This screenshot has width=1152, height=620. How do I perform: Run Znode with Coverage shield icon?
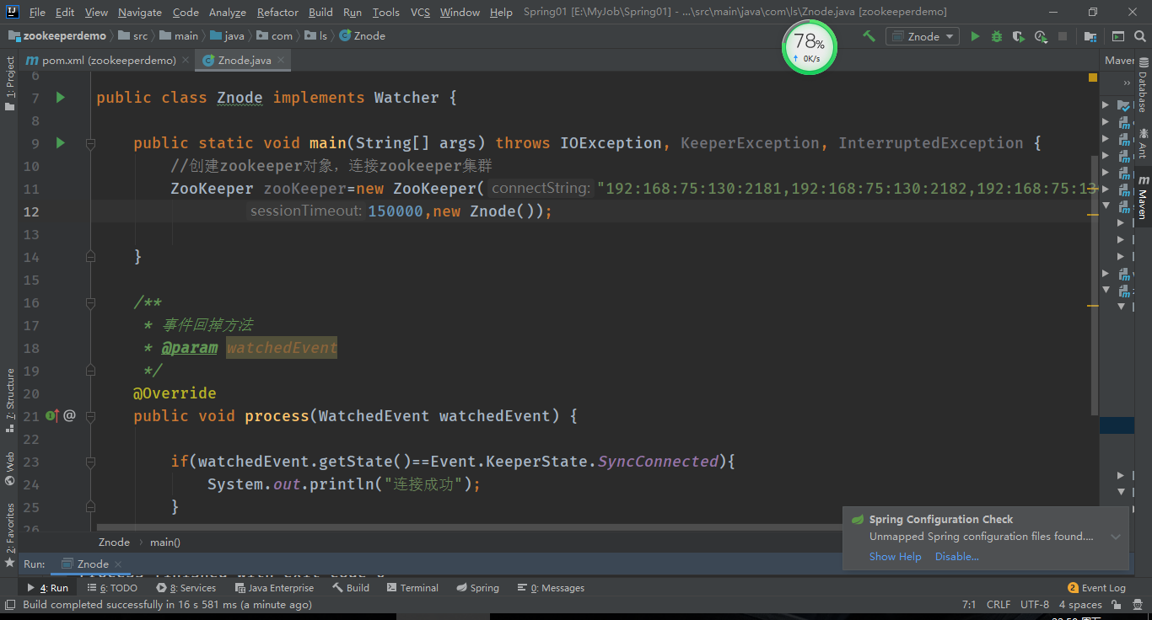(x=1019, y=36)
